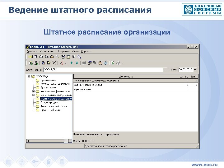
Task: Select the Отдел продаж folder
Action: (49, 102)
